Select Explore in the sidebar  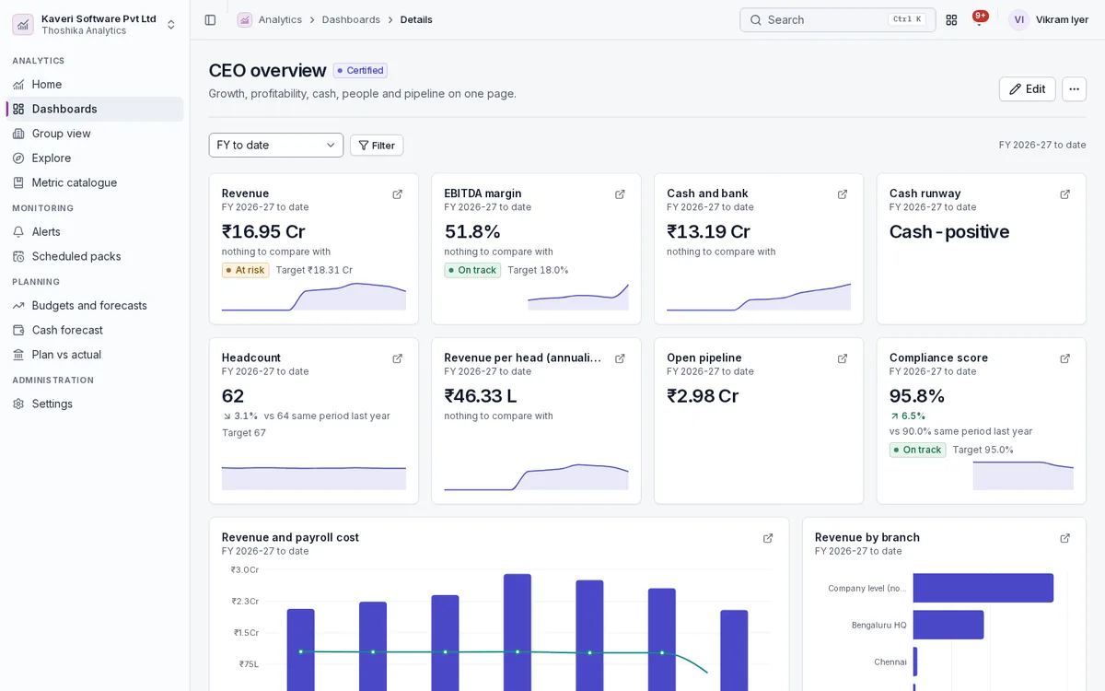click(x=95, y=158)
